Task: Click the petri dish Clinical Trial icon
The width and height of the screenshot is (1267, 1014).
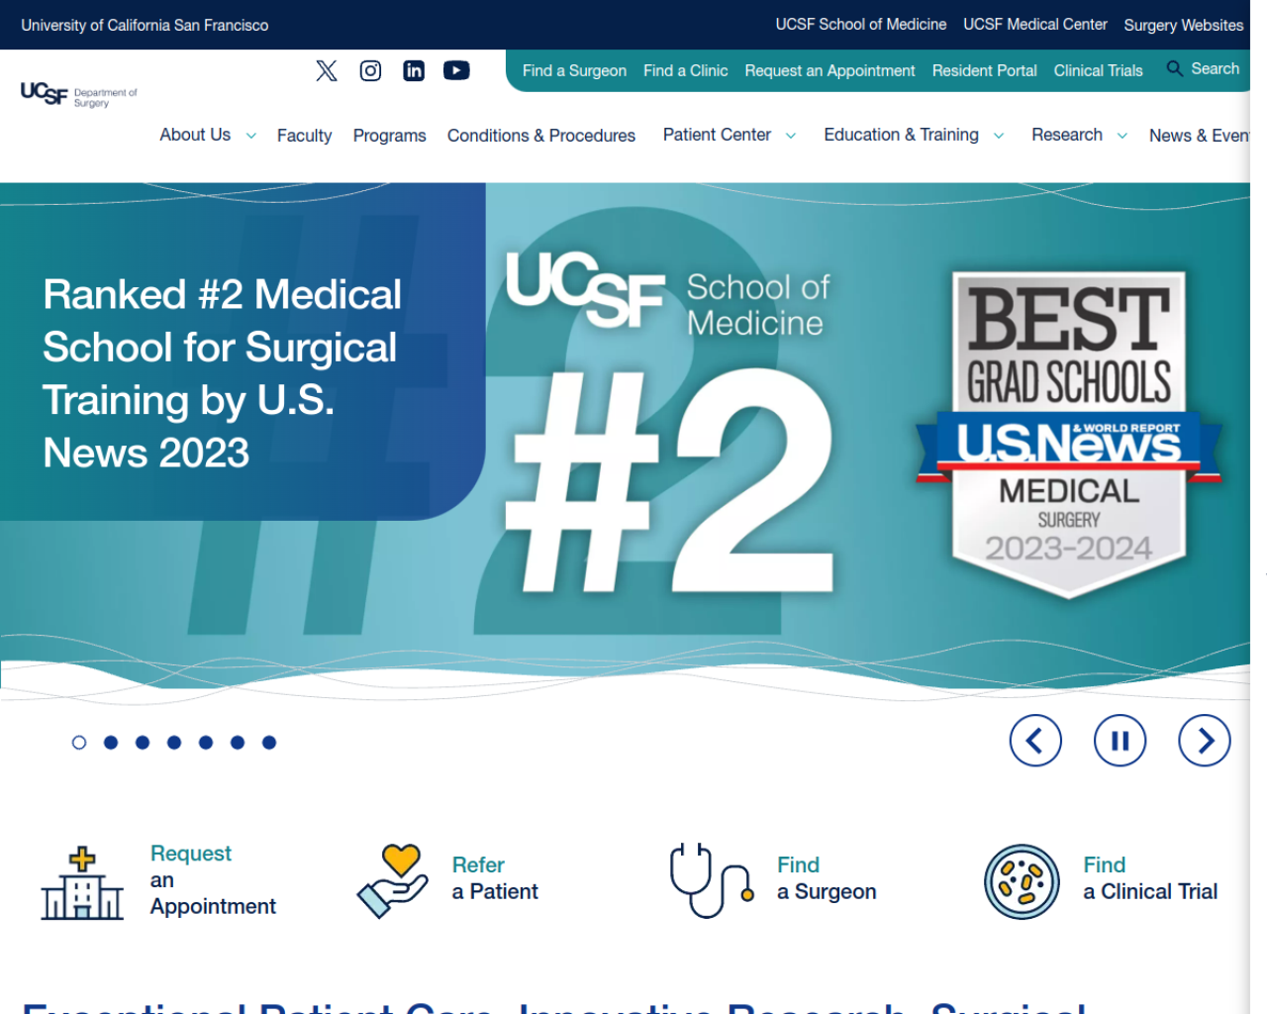Action: click(x=1022, y=881)
